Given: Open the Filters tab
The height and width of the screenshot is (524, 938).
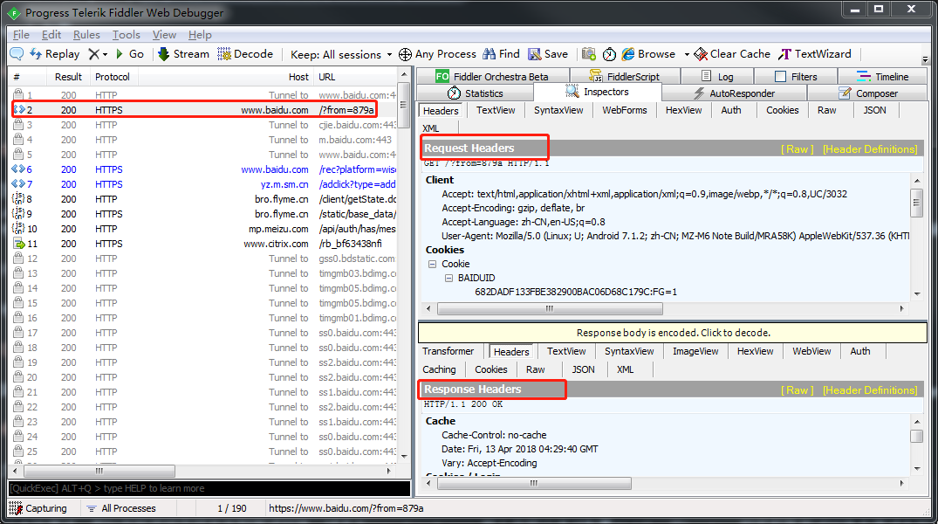Looking at the screenshot, I should point(796,76).
